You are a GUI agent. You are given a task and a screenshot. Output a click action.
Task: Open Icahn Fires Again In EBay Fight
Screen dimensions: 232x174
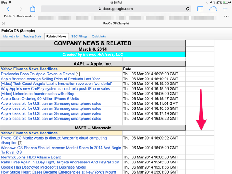click(60, 162)
